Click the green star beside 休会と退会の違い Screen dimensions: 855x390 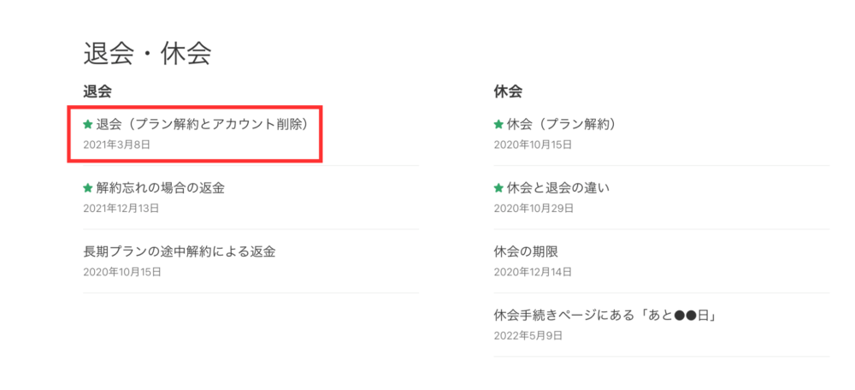tap(498, 188)
